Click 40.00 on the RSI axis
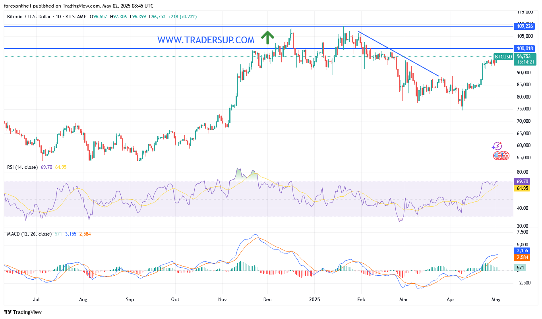Screen dimensions: 542x319 tap(523, 208)
